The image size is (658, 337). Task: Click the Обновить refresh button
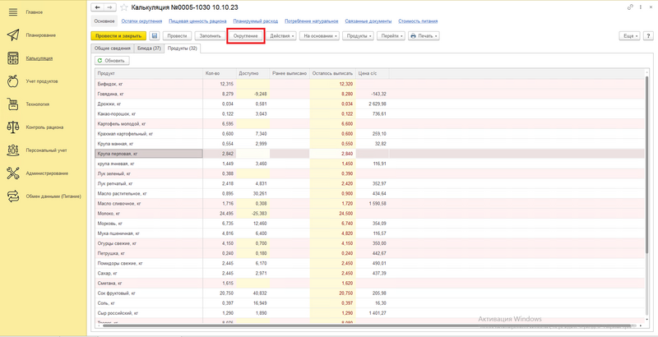pyautogui.click(x=111, y=61)
